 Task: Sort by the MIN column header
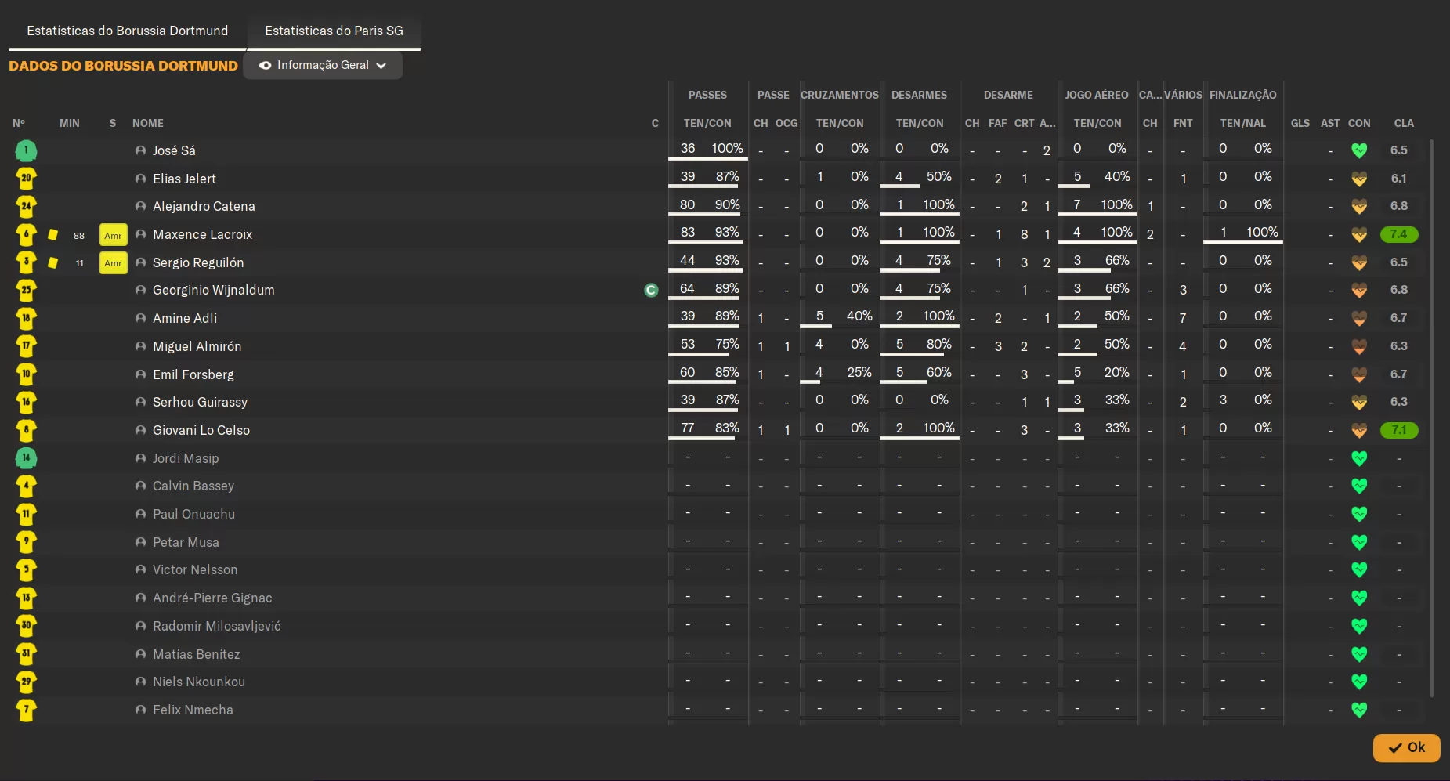point(70,123)
